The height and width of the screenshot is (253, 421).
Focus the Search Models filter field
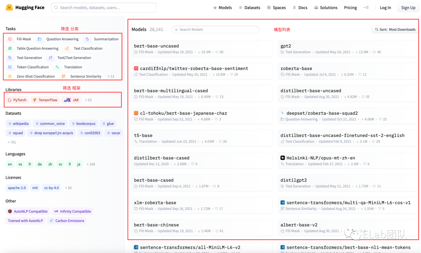point(216,30)
